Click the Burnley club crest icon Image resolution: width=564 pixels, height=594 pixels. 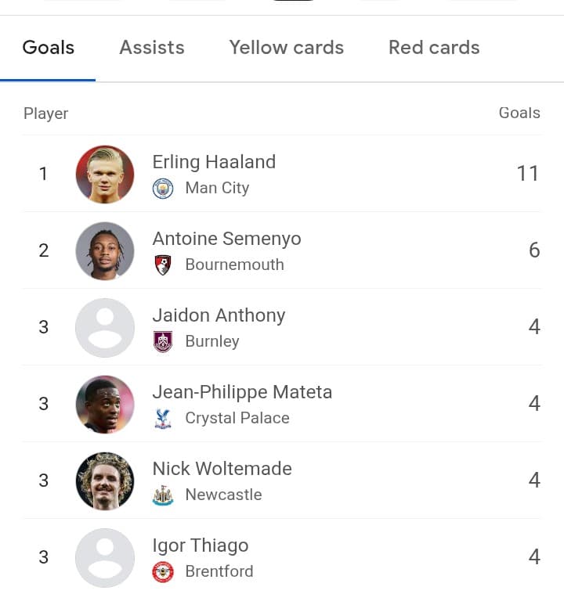click(x=163, y=341)
